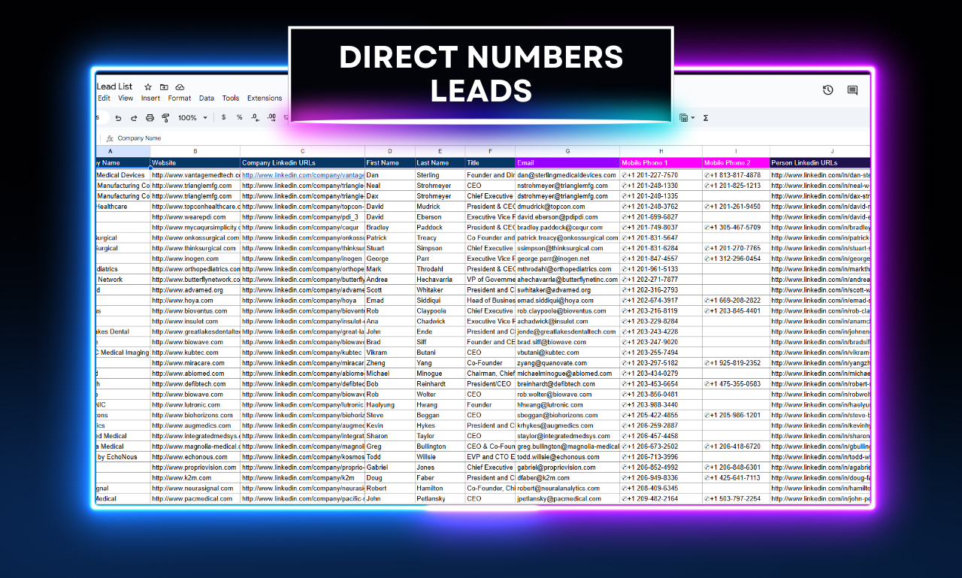The image size is (962, 578).
Task: Click the Undo arrow
Action: [118, 118]
